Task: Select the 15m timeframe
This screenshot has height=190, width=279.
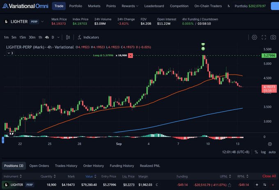Action: pos(23,37)
